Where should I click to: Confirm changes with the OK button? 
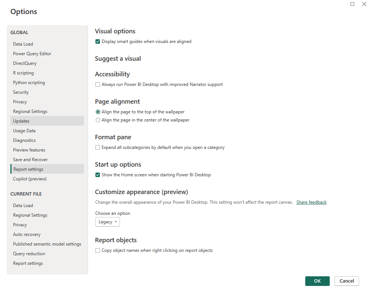[x=317, y=281]
